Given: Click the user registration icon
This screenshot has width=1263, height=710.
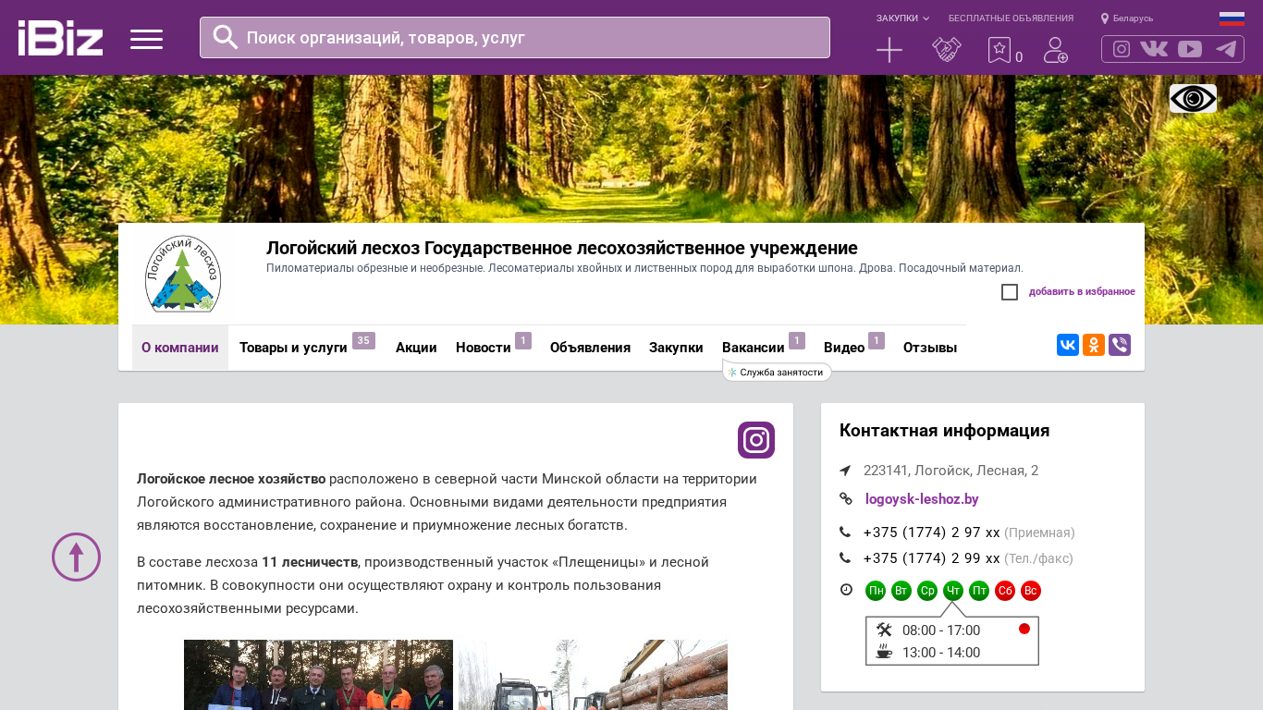Looking at the screenshot, I should click(1055, 50).
